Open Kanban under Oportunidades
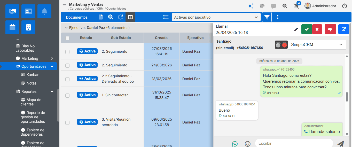The image size is (352, 147). (30, 75)
